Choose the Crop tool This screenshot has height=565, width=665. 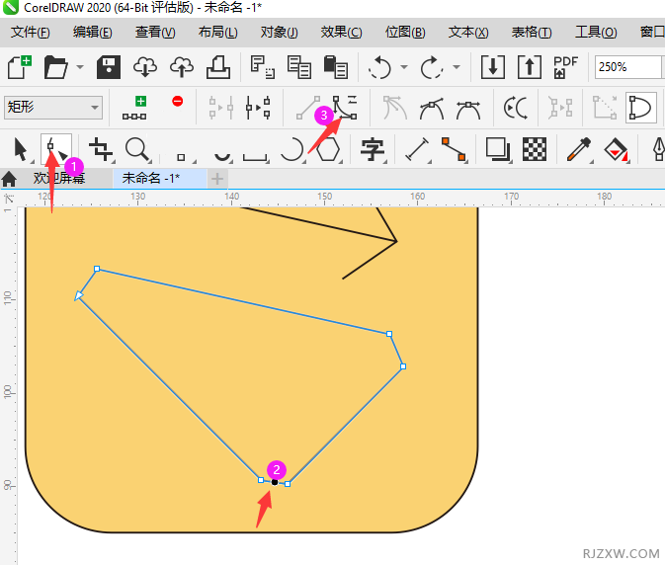coord(101,149)
